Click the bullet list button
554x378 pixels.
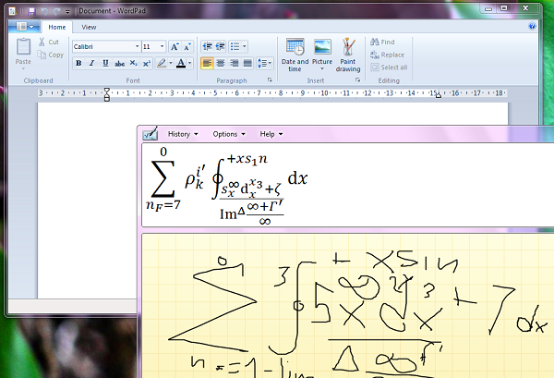(235, 46)
